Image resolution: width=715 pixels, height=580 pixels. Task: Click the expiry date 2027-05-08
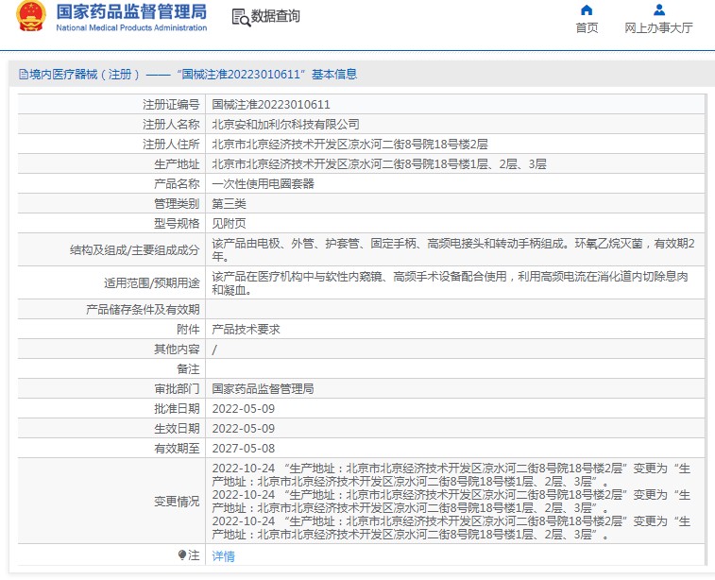[x=243, y=449]
